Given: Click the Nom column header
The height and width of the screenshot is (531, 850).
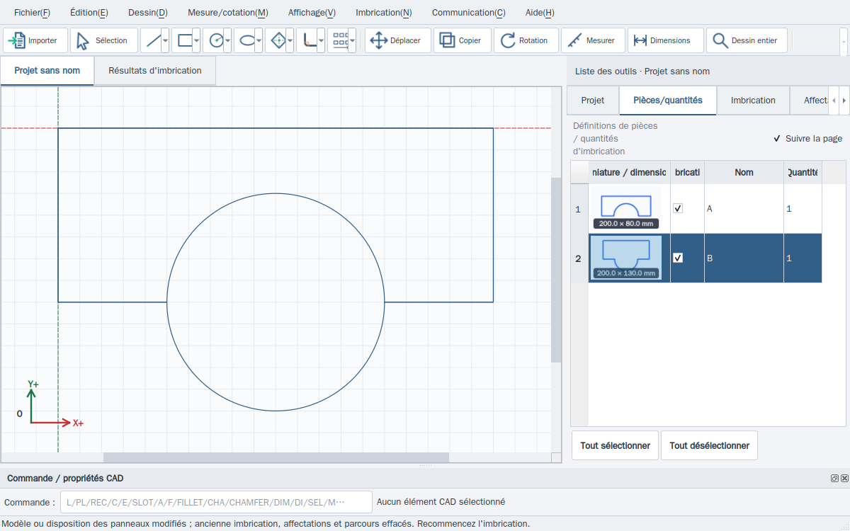Looking at the screenshot, I should point(744,172).
